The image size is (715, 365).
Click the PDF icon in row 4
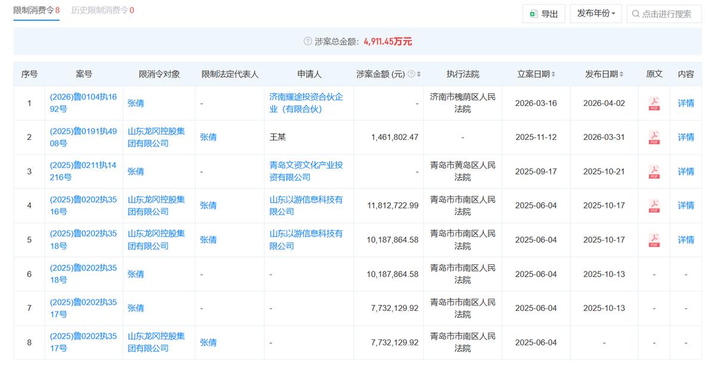(x=654, y=206)
